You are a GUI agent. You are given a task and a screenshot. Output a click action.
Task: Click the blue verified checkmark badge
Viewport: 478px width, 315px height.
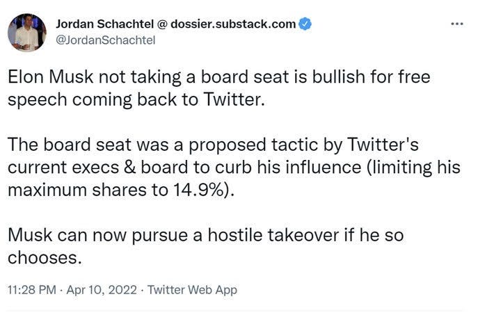click(305, 24)
